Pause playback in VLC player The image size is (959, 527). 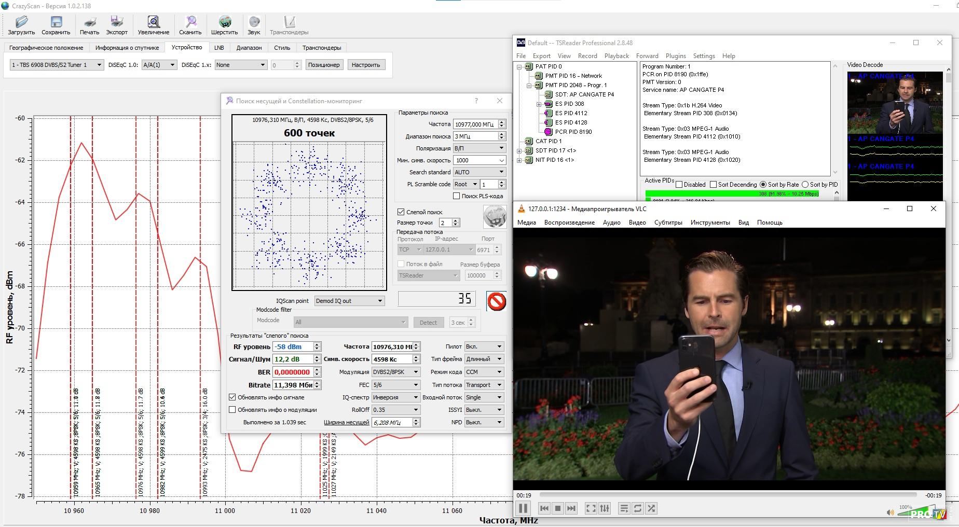[523, 508]
